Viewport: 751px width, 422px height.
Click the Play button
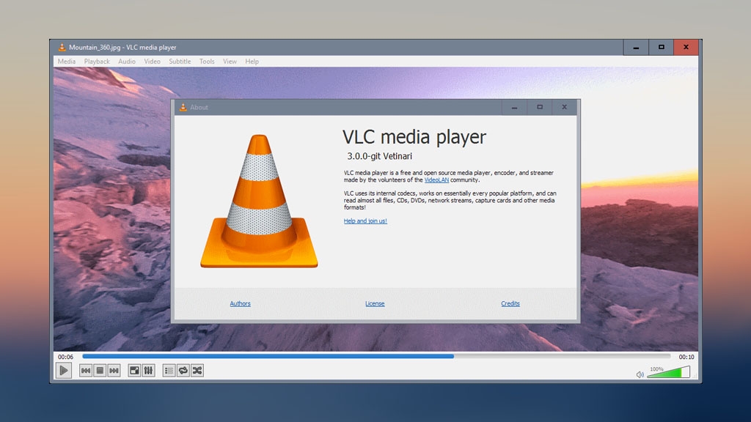[x=64, y=370]
